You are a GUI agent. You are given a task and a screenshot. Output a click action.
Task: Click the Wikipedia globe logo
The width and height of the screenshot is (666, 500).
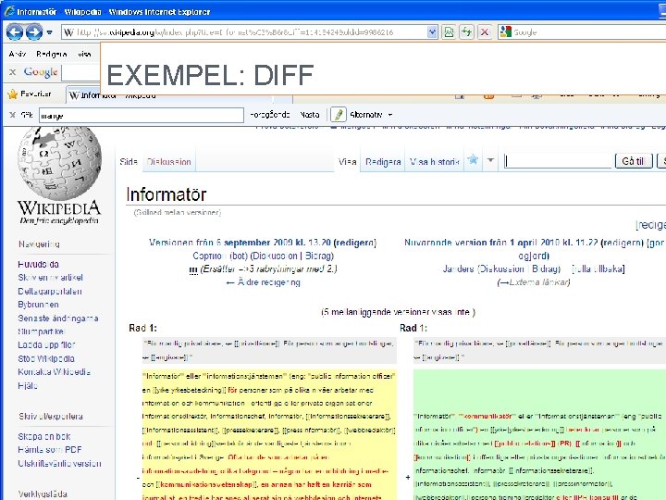point(59,165)
